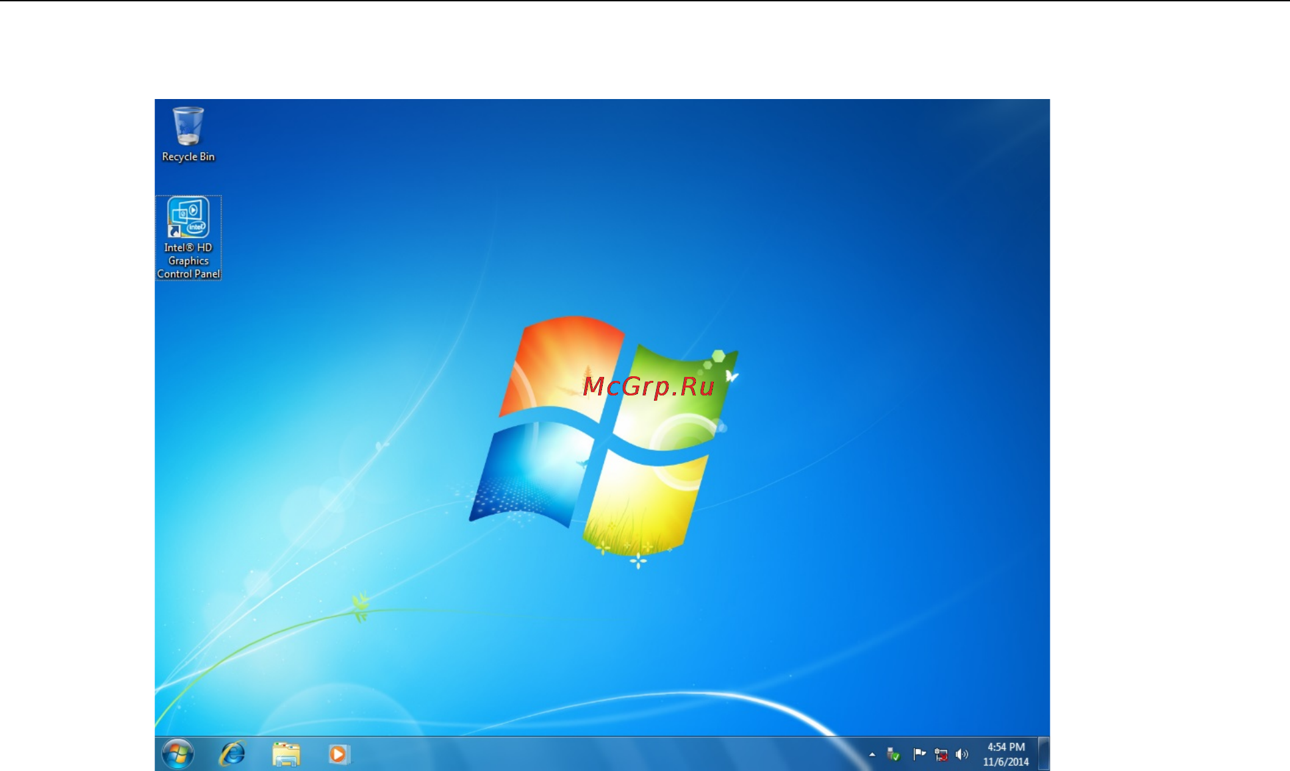Select Intel HD Graphics Control Panel shortcut

click(x=188, y=238)
